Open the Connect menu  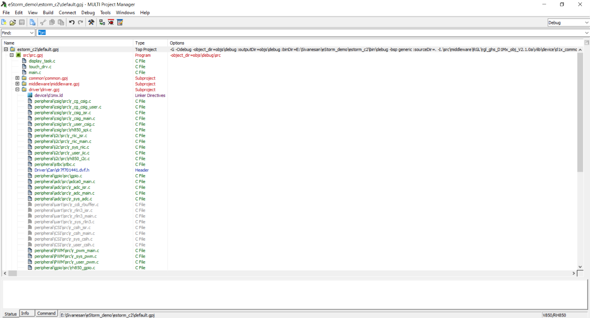[67, 12]
